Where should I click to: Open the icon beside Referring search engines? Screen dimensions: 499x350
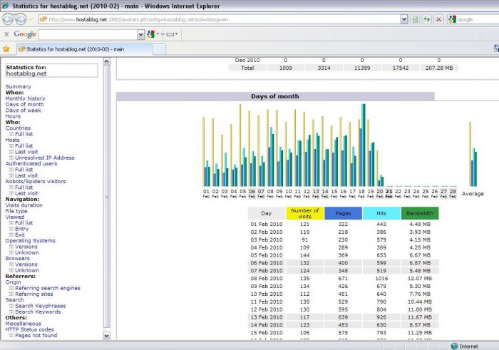point(11,288)
